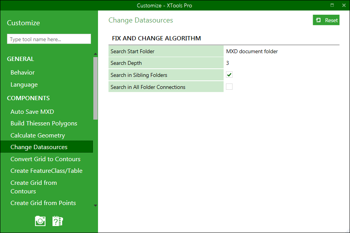Screen dimensions: 350x233
Task: Click the Reset button
Action: [x=326, y=19]
